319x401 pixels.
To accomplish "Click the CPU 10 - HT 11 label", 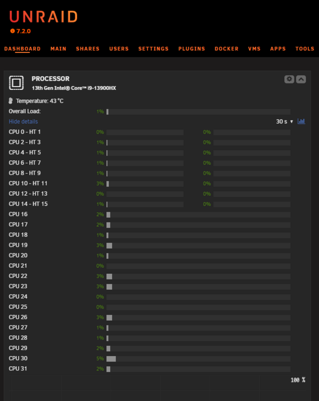I will tap(28, 183).
